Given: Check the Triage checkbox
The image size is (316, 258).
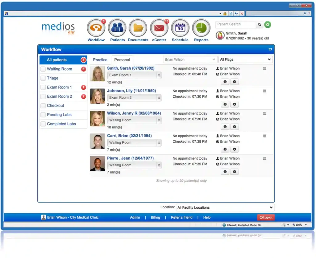Looking at the screenshot, I should coord(43,78).
